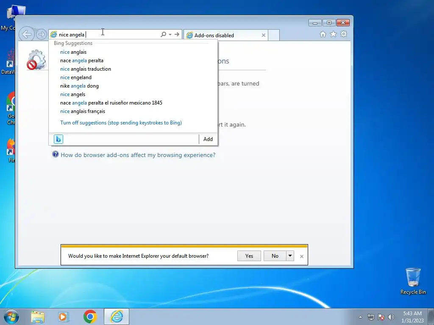This screenshot has height=325, width=434.
Task: Dismiss the default browser notification bar
Action: [302, 256]
